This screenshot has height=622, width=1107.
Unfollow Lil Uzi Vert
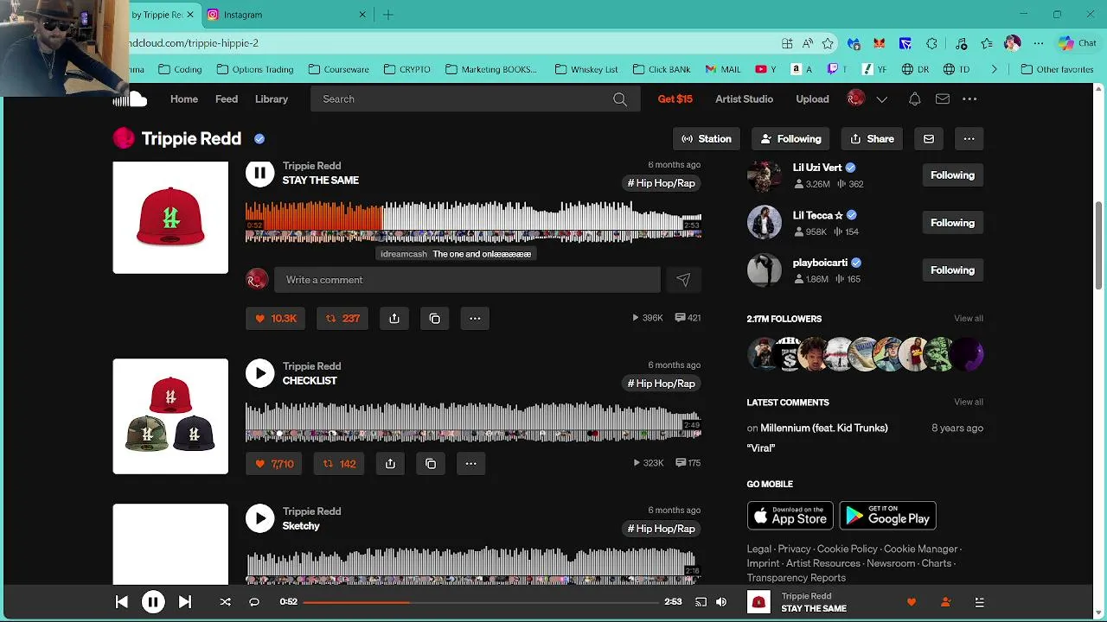pos(952,175)
